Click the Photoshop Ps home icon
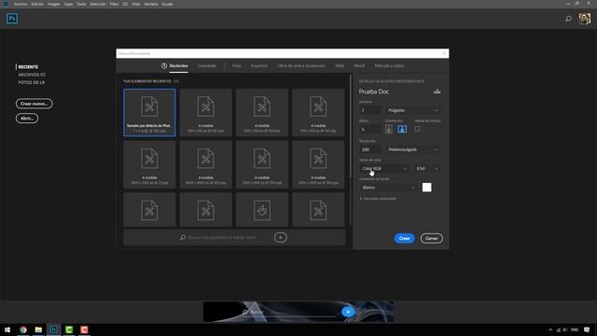The height and width of the screenshot is (336, 597). point(12,19)
